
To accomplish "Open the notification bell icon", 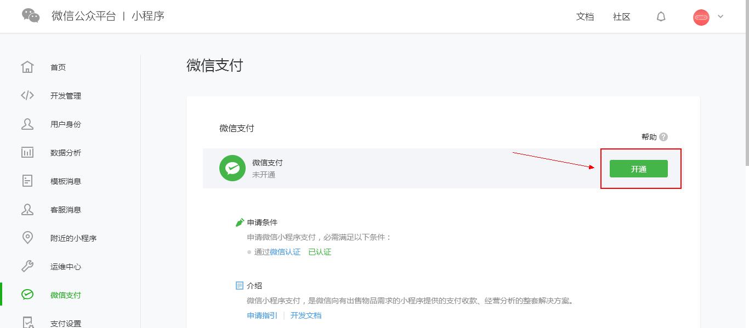I will coord(661,16).
